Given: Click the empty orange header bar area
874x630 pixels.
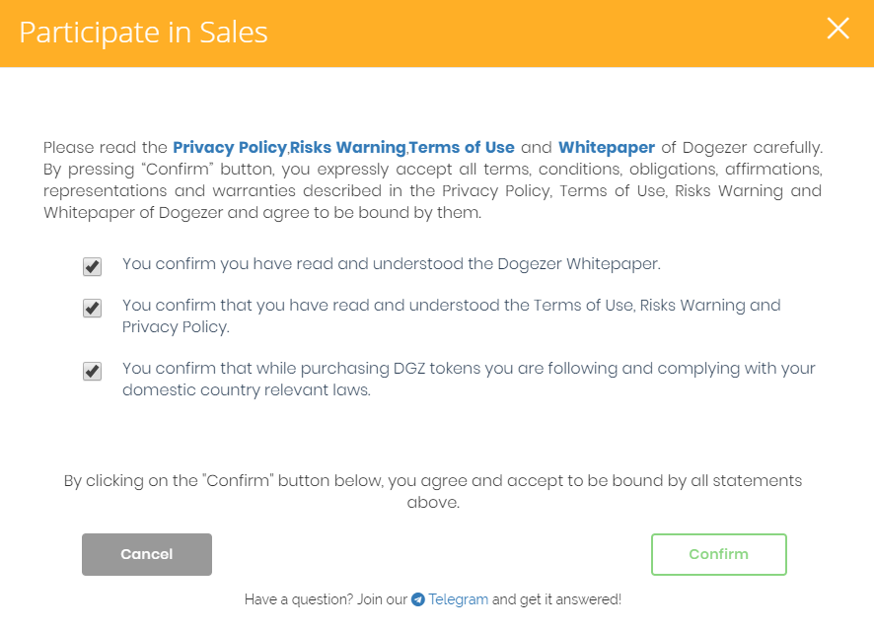Looking at the screenshot, I should [x=552, y=32].
